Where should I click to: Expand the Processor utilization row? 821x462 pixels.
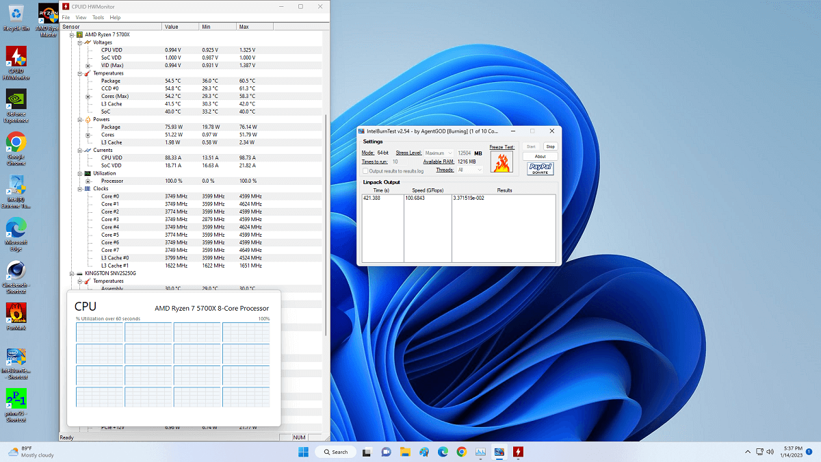88,181
